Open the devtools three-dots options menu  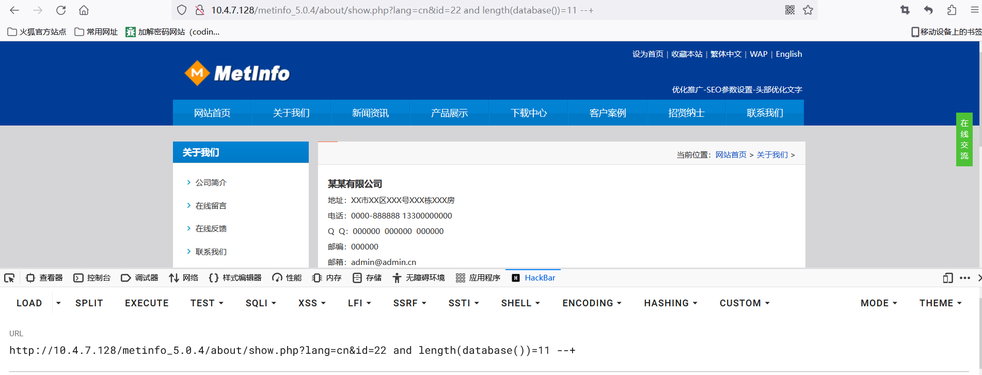pos(965,278)
